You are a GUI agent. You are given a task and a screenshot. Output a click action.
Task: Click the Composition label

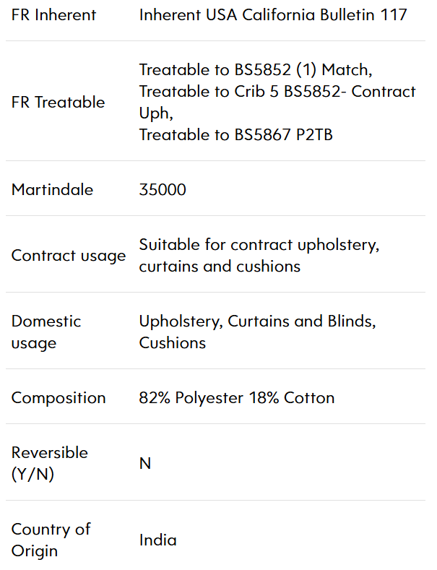[59, 398]
